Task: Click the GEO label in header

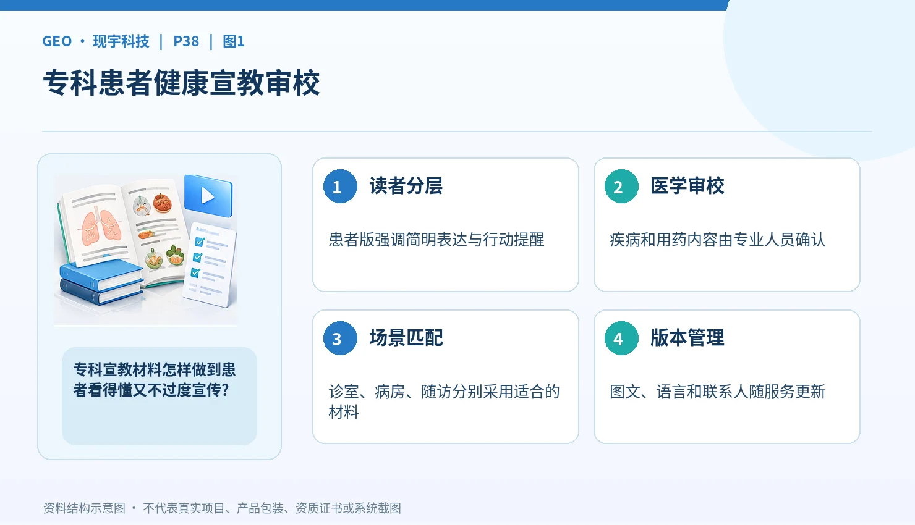Action: click(57, 41)
